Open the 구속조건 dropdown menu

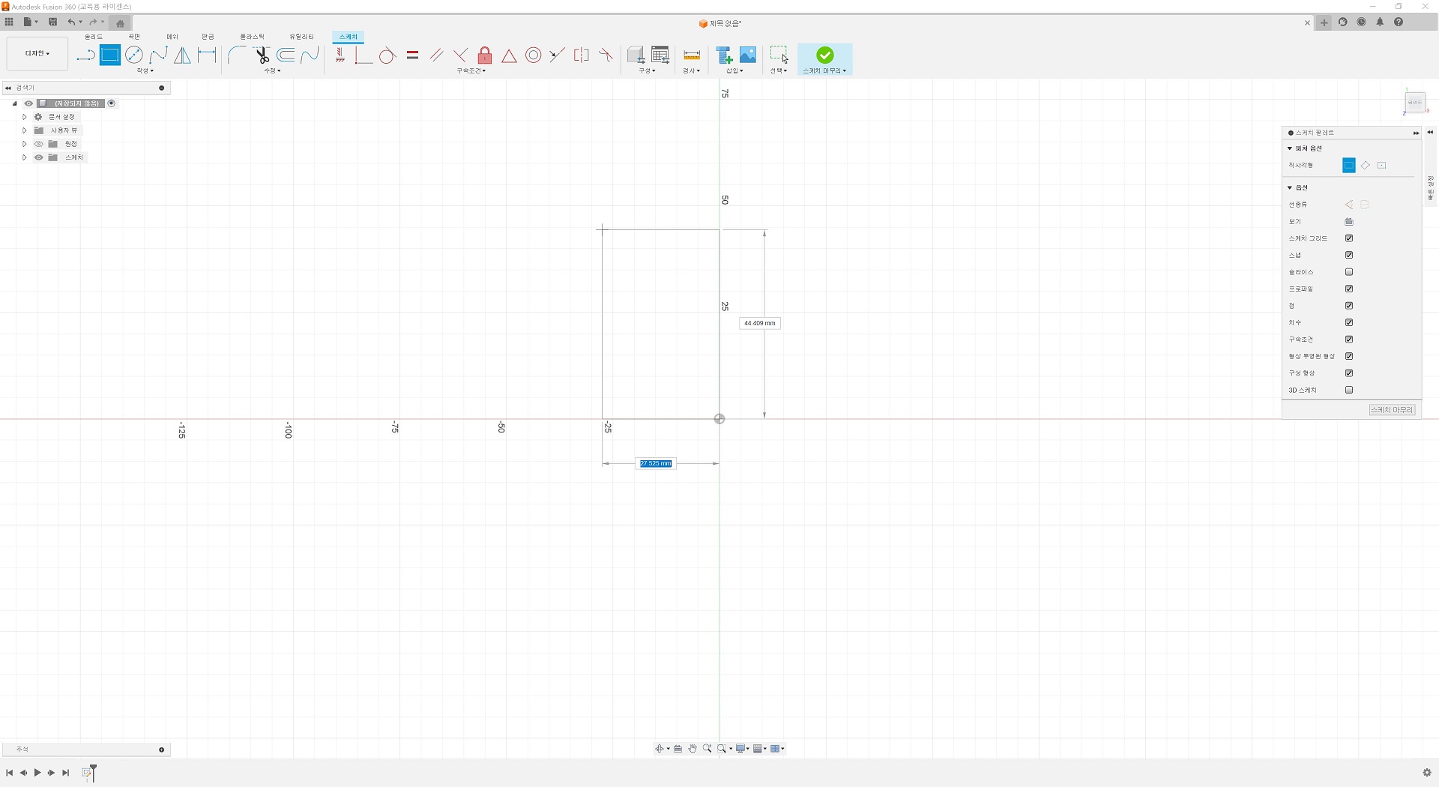(471, 70)
